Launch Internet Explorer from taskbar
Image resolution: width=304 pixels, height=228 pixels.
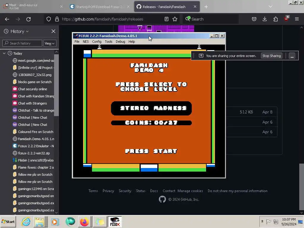tap(26, 221)
